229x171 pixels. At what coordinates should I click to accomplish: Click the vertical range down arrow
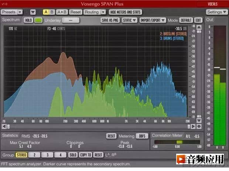pyautogui.click(x=199, y=121)
